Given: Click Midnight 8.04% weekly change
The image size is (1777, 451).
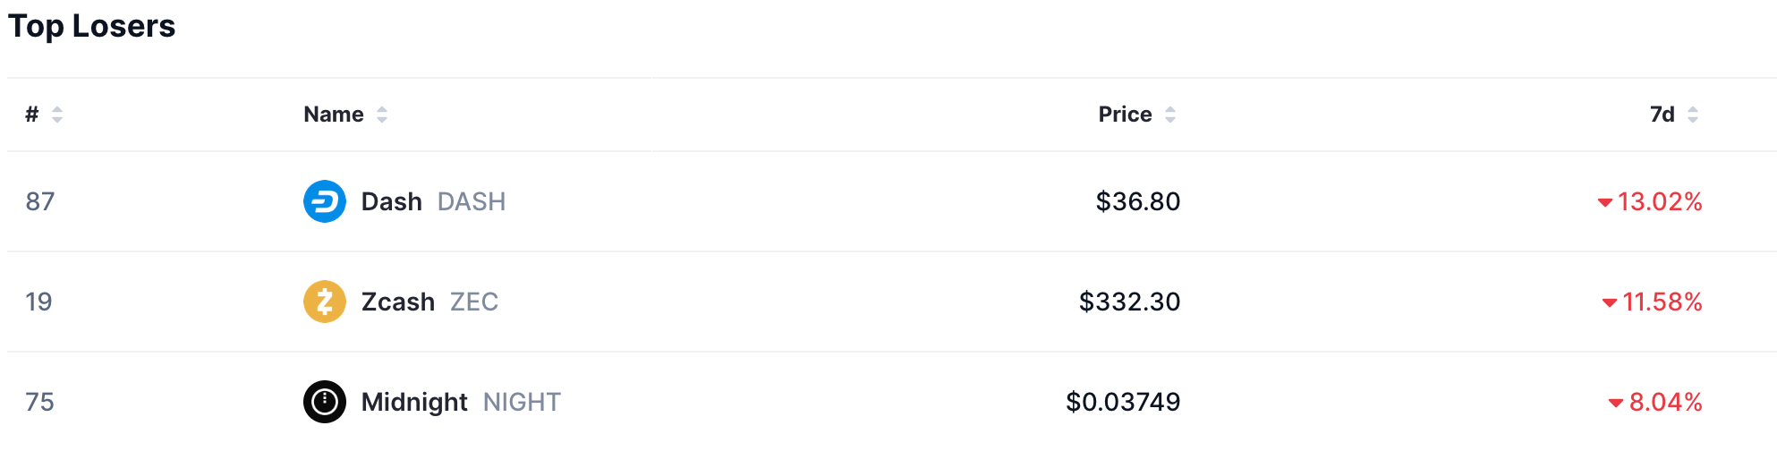Looking at the screenshot, I should coord(1665,402).
